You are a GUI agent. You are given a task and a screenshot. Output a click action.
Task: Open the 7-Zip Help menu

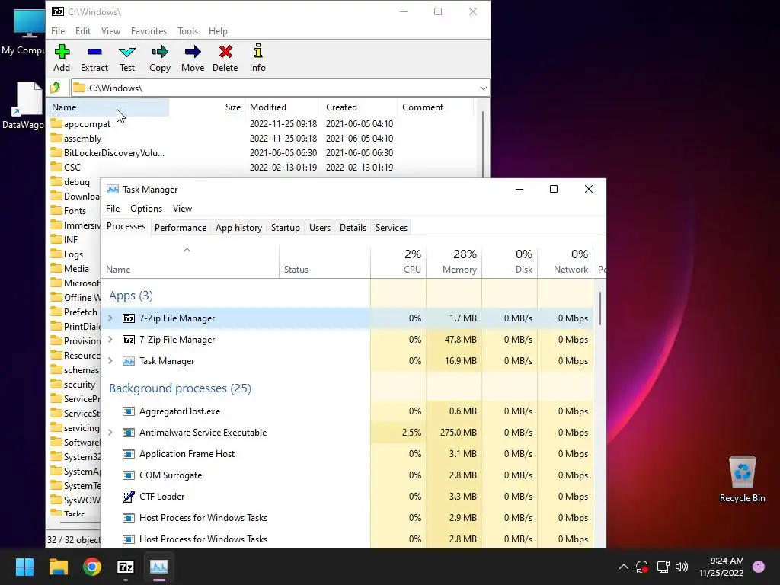(x=218, y=30)
